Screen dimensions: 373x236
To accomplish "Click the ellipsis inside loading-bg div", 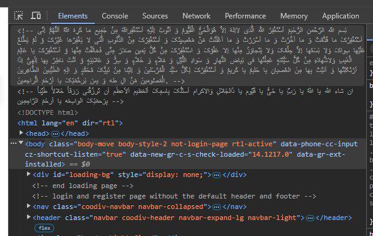I will coord(217,175).
